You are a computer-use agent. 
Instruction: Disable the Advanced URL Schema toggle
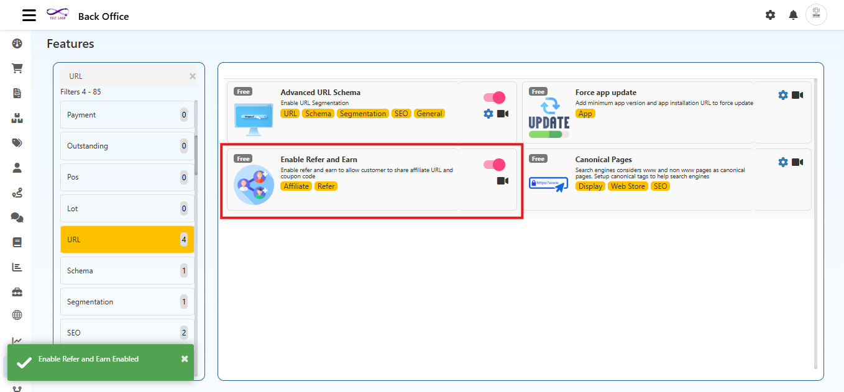pyautogui.click(x=494, y=98)
